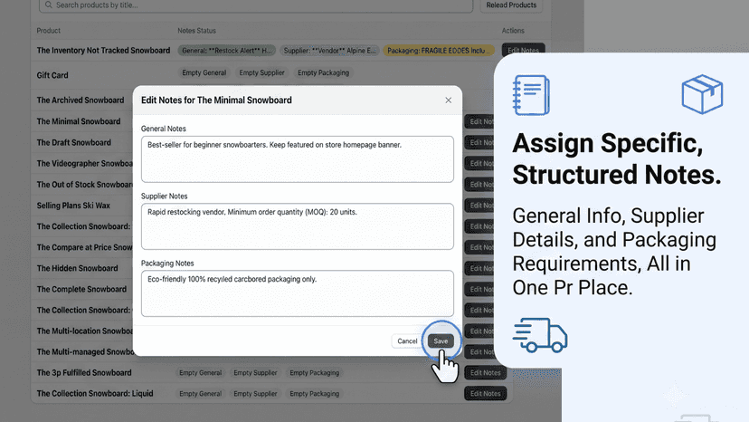Select The Draft Snowboard product name
The image size is (749, 422).
point(74,142)
